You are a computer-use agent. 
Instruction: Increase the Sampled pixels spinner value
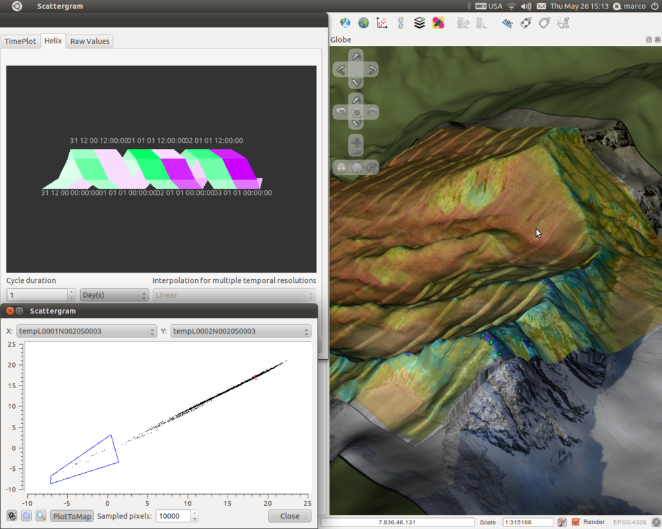(195, 513)
